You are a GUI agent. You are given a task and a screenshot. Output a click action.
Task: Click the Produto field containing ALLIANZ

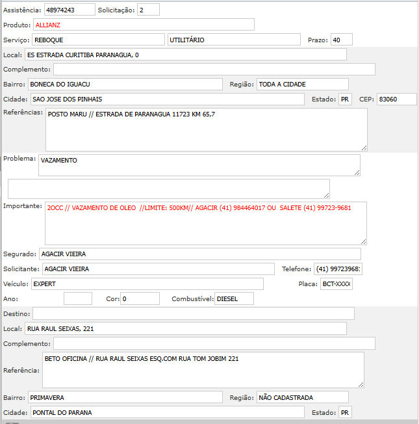144,25
